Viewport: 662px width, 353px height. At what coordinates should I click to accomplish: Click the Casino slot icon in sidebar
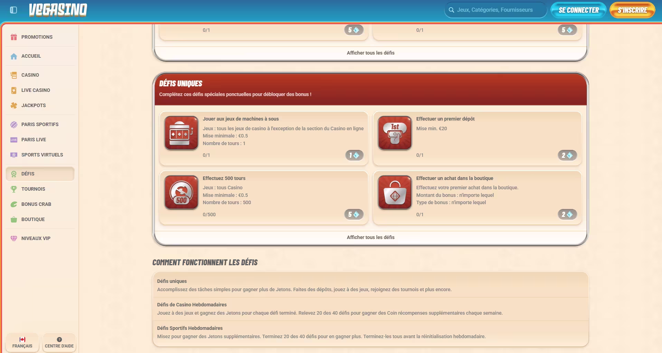(x=14, y=75)
